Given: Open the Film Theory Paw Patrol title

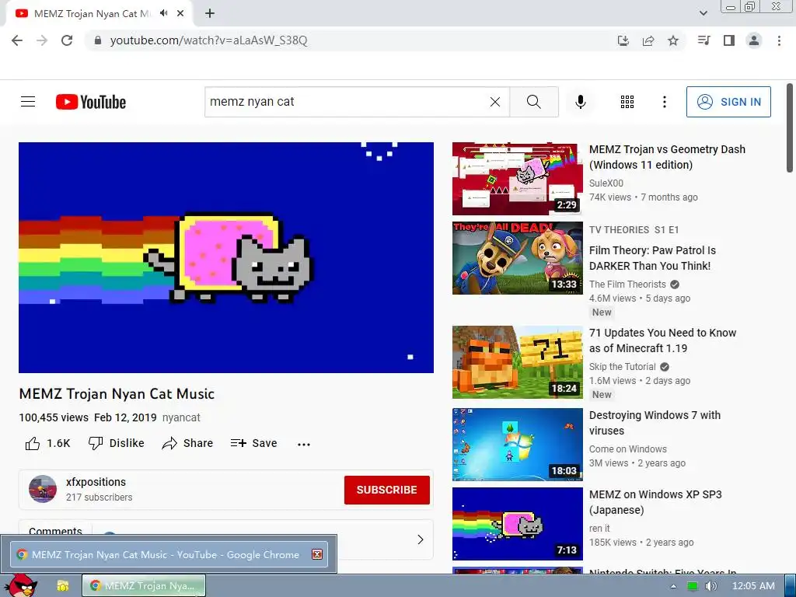Looking at the screenshot, I should pos(652,258).
